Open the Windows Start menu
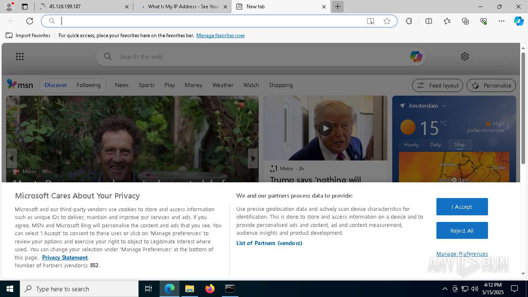 click(x=10, y=289)
